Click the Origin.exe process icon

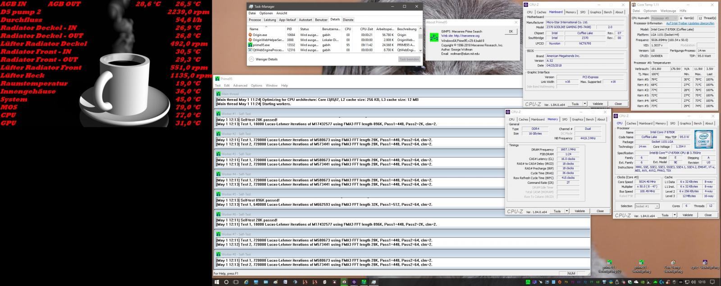(x=250, y=35)
